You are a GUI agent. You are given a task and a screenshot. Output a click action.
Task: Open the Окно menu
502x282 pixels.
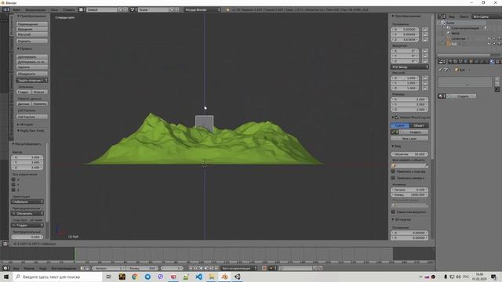tap(54, 9)
